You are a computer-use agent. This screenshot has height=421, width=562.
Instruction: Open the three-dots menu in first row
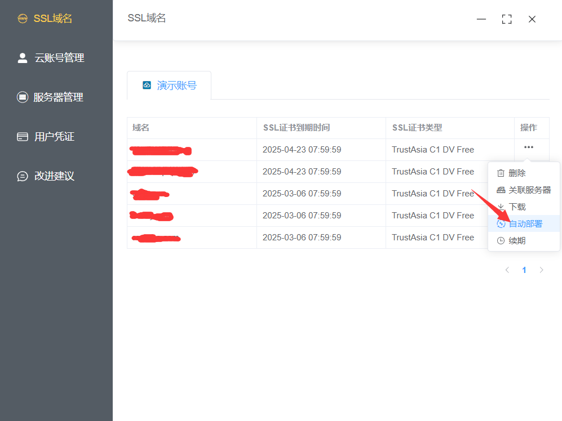pyautogui.click(x=528, y=147)
